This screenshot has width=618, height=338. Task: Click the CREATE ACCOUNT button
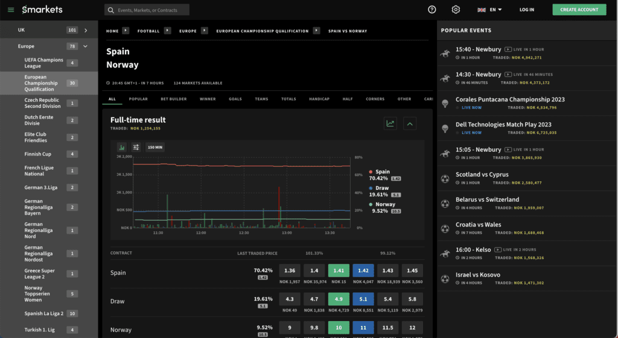point(579,10)
